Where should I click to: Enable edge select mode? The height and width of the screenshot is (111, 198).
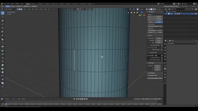pyautogui.click(x=19, y=9)
